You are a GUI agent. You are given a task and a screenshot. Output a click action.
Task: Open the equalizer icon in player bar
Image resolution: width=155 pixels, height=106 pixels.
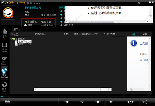7,102
